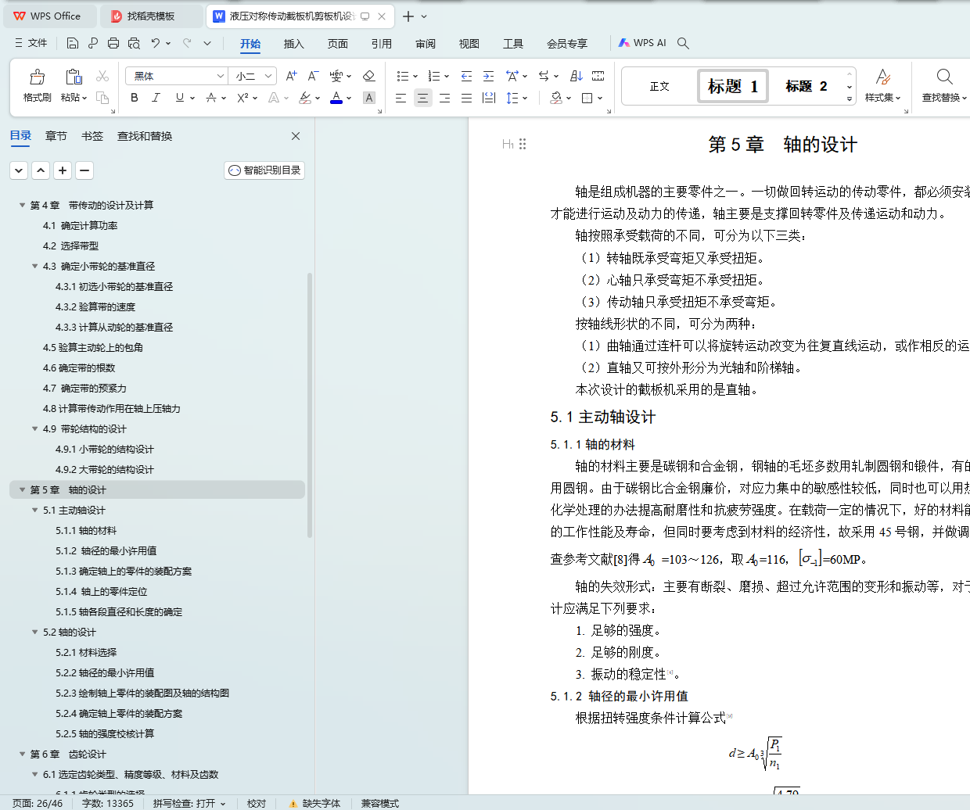Click the WPS Office home tab icon
The image size is (970, 810).
[x=20, y=16]
